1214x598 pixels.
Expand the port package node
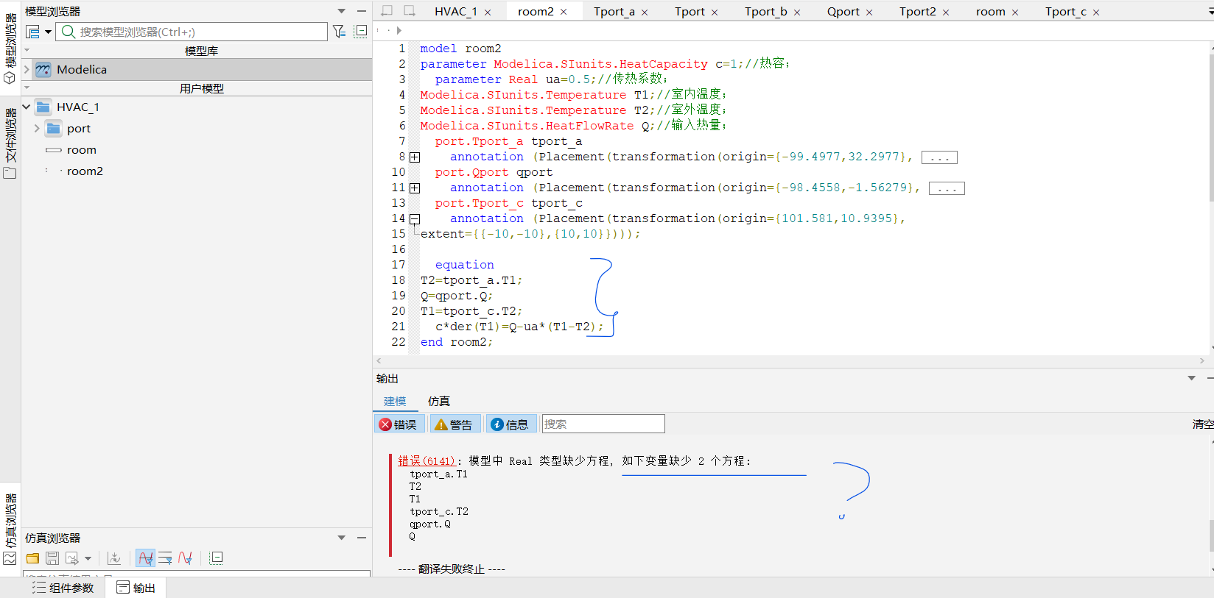coord(37,128)
